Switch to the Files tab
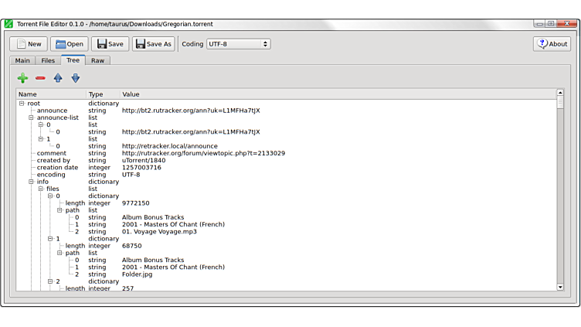The width and height of the screenshot is (581, 327). 48,60
